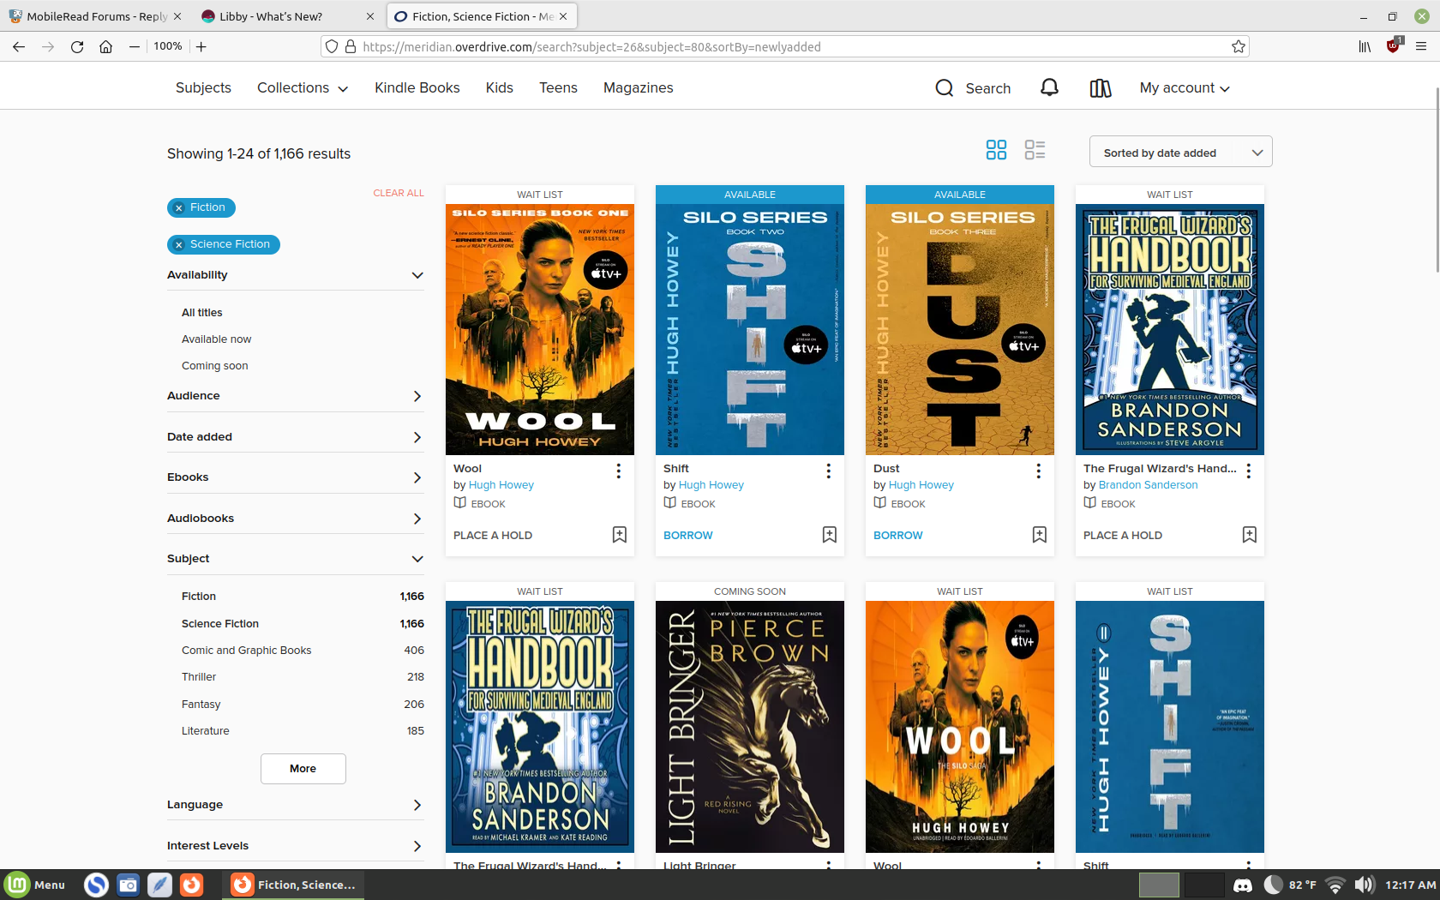
Task: Click the More subjects button
Action: pos(303,769)
